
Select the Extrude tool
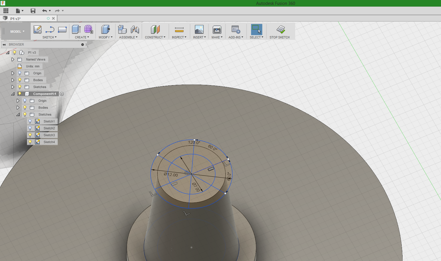[76, 29]
